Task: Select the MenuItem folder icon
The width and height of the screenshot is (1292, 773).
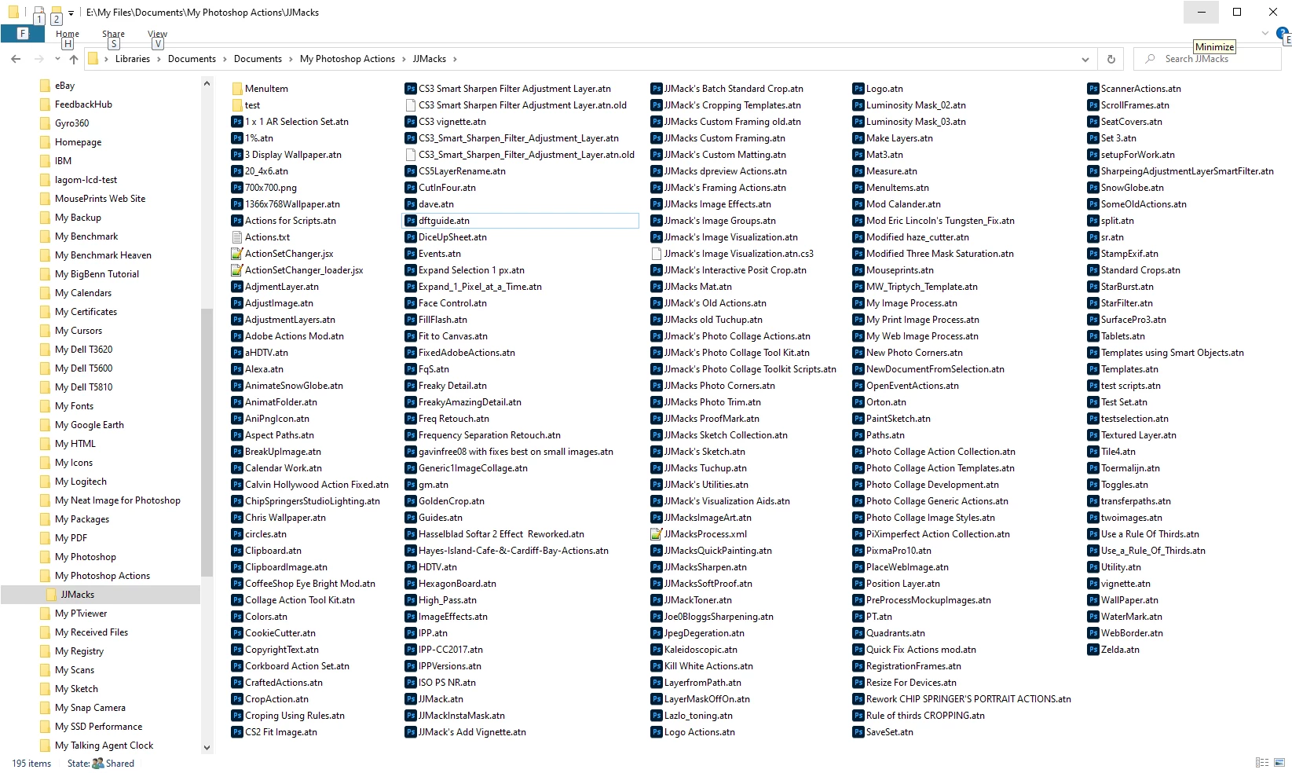Action: 237,89
